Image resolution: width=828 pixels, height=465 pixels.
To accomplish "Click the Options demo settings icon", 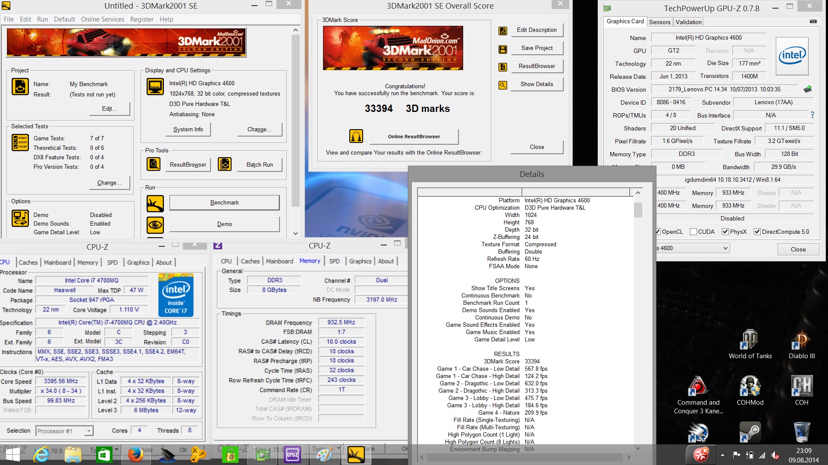I will pyautogui.click(x=20, y=218).
